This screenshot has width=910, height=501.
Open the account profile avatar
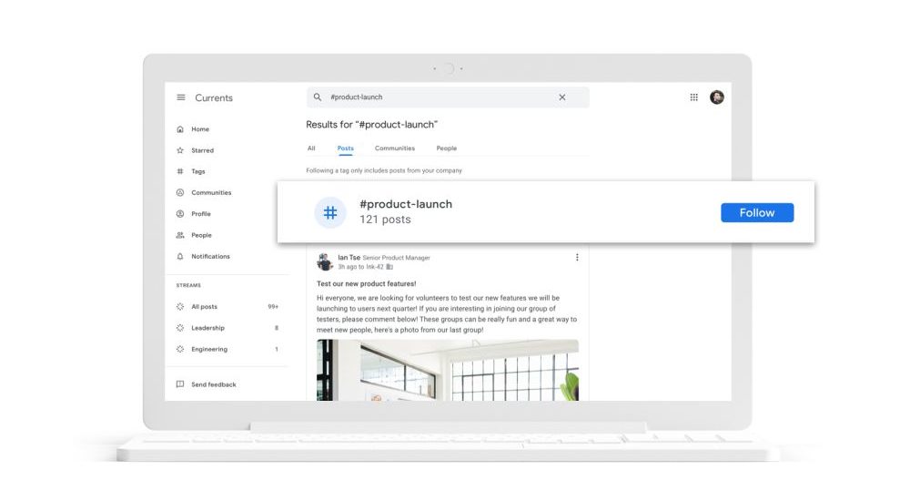[x=717, y=97]
